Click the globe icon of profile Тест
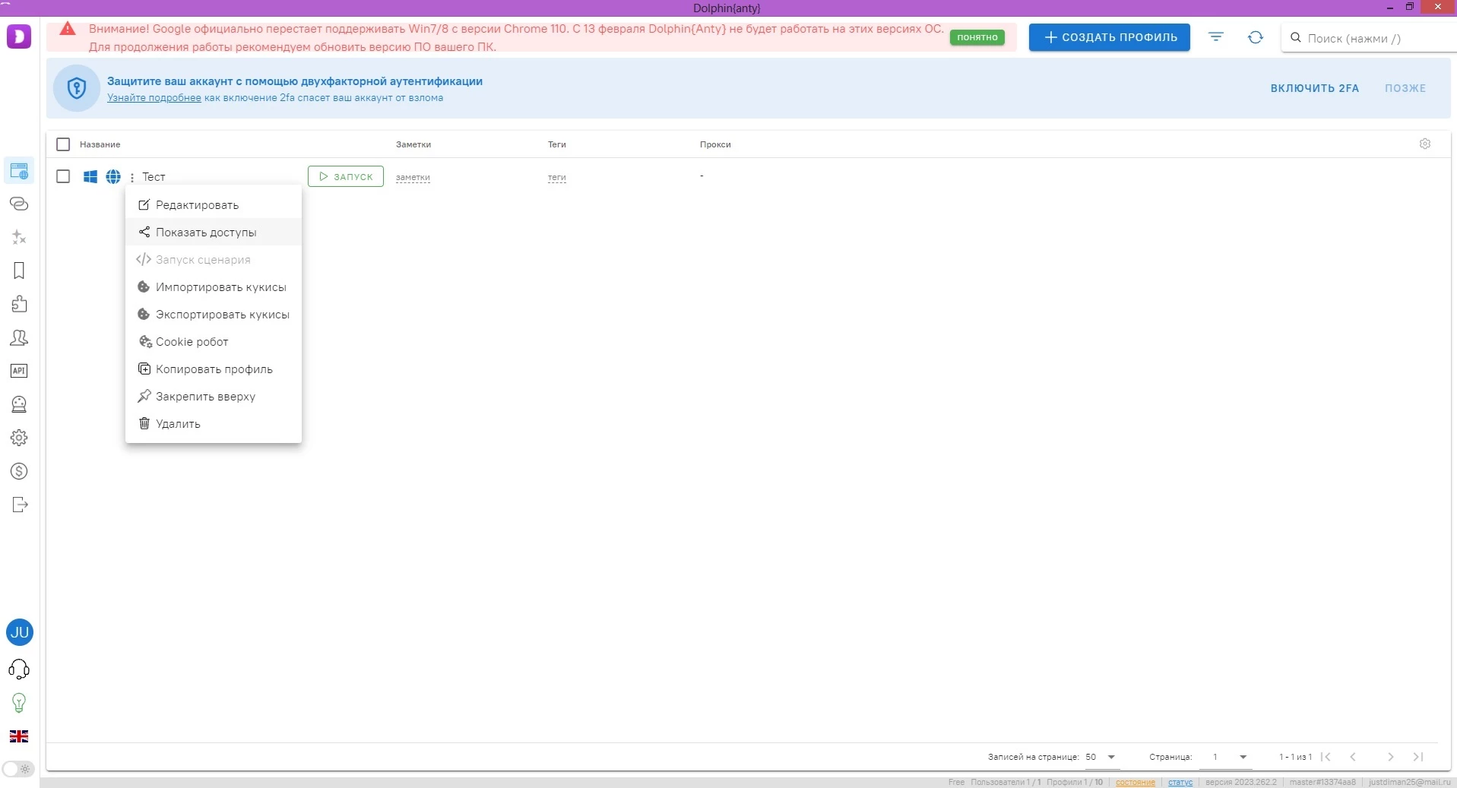 click(113, 177)
